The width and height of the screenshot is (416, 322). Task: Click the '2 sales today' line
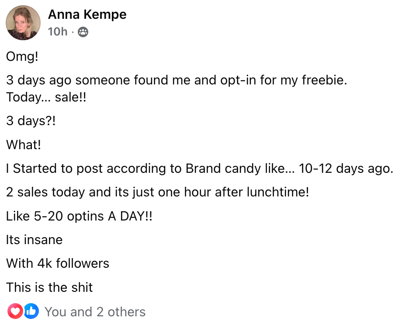tap(157, 192)
